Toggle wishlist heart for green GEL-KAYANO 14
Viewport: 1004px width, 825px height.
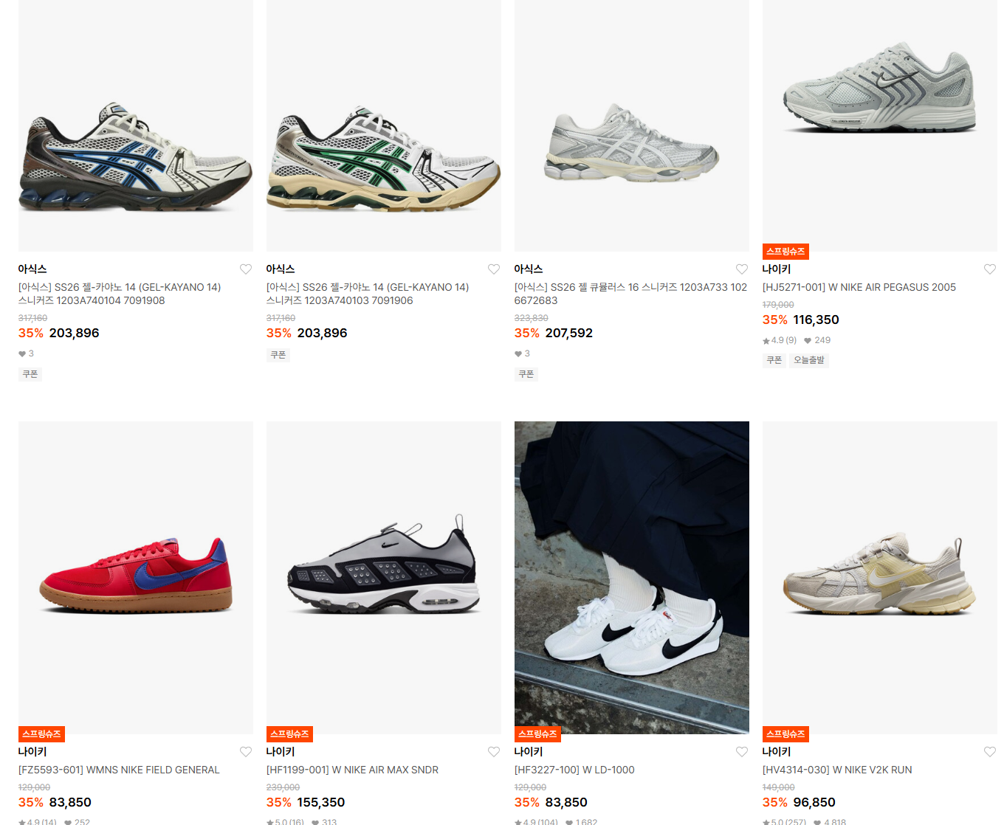494,269
